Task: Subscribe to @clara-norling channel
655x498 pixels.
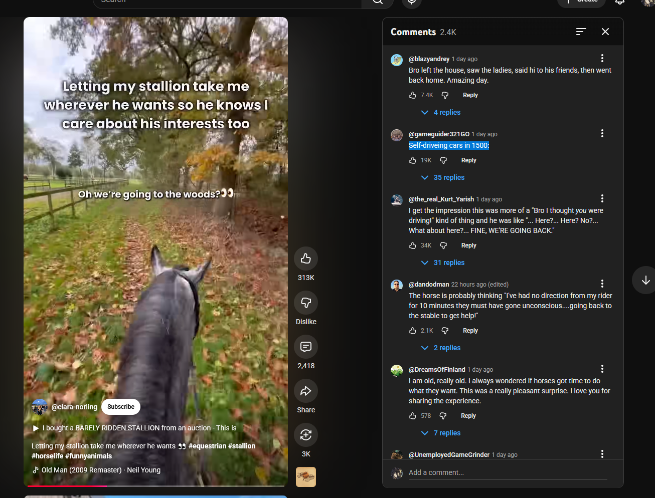Action: [120, 407]
